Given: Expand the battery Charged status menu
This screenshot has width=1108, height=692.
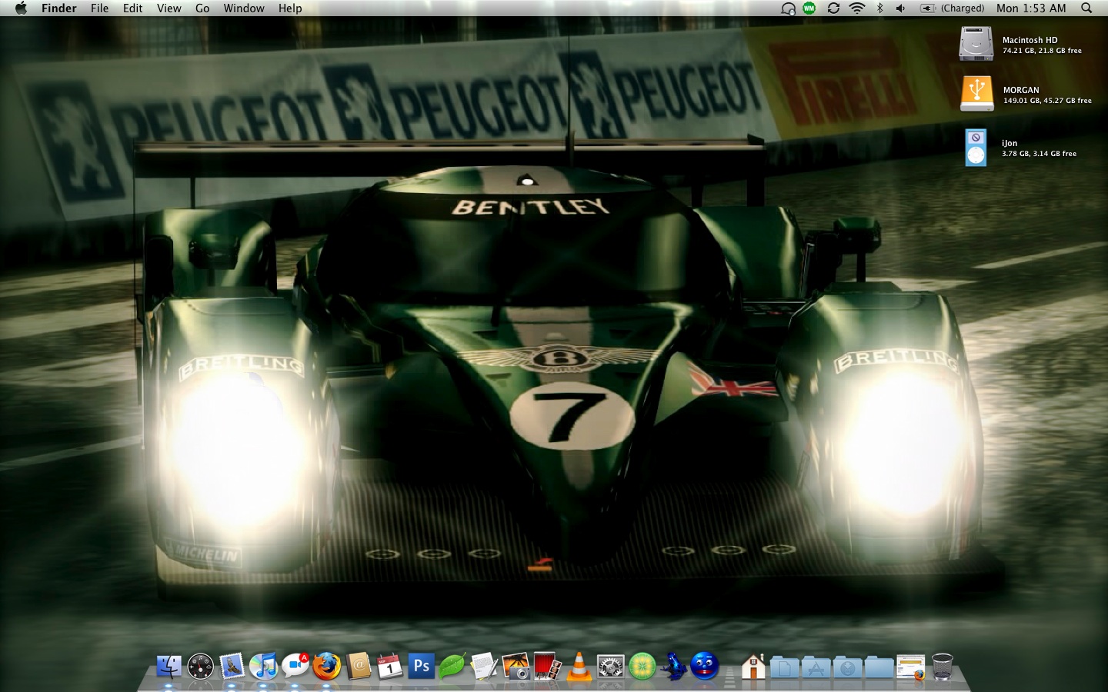Looking at the screenshot, I should point(953,8).
